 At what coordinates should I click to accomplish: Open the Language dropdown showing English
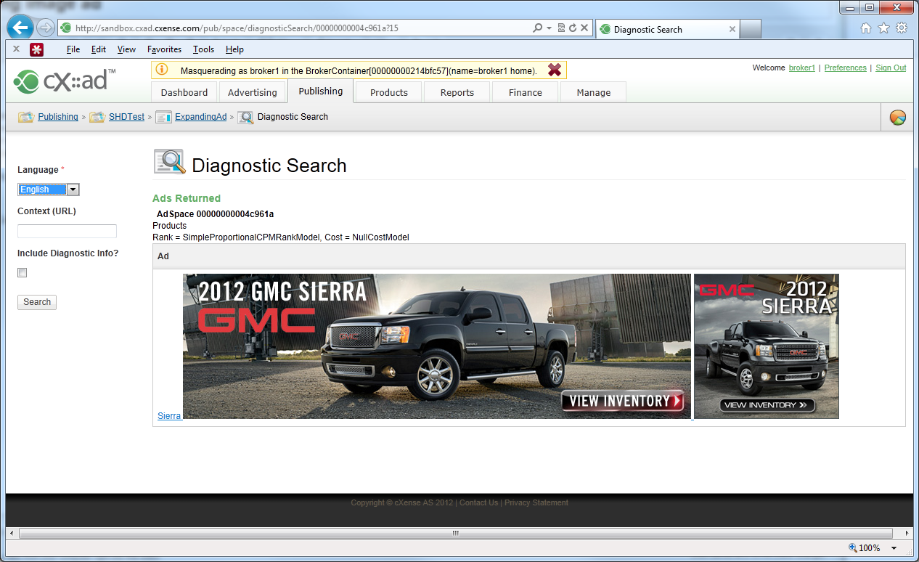(49, 190)
